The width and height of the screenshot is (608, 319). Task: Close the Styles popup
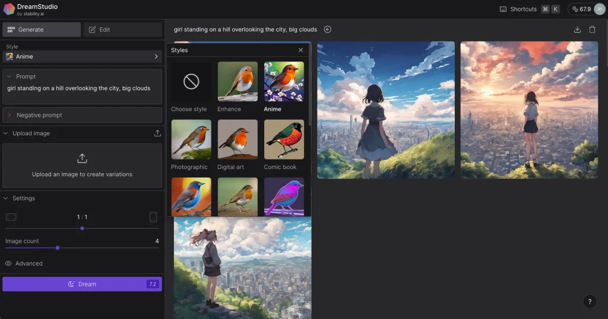click(x=300, y=50)
